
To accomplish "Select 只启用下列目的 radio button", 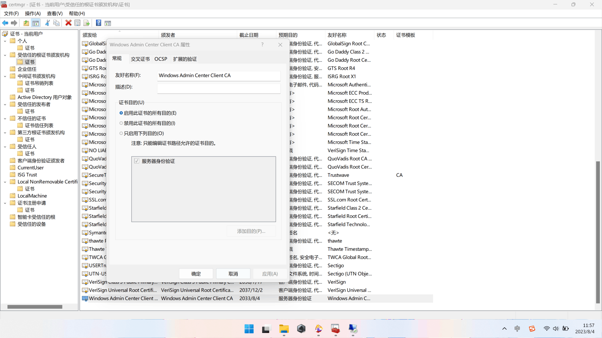I will click(121, 133).
